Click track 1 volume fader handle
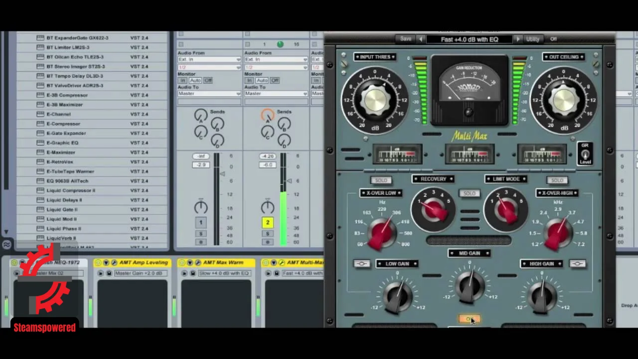The image size is (638, 359). pos(222,174)
